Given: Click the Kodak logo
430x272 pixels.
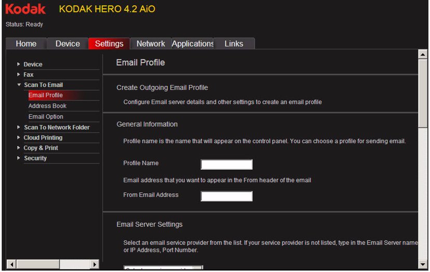Looking at the screenshot, I should click(25, 9).
